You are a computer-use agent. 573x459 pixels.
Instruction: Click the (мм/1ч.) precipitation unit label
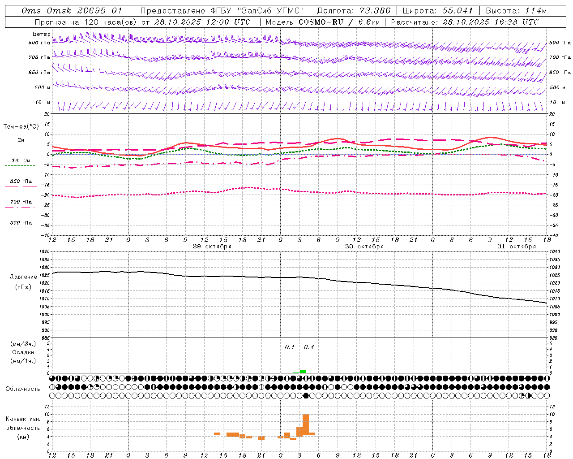pyautogui.click(x=23, y=361)
